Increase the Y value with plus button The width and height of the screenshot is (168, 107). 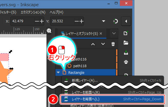tap(81, 21)
